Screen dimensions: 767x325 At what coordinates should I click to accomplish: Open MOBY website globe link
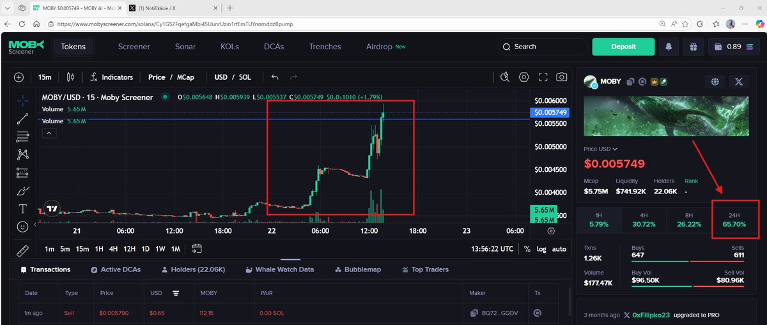point(715,82)
